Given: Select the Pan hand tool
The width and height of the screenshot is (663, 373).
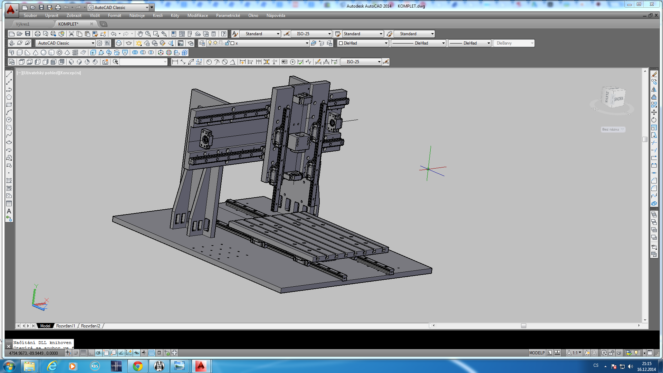Looking at the screenshot, I should 140,34.
